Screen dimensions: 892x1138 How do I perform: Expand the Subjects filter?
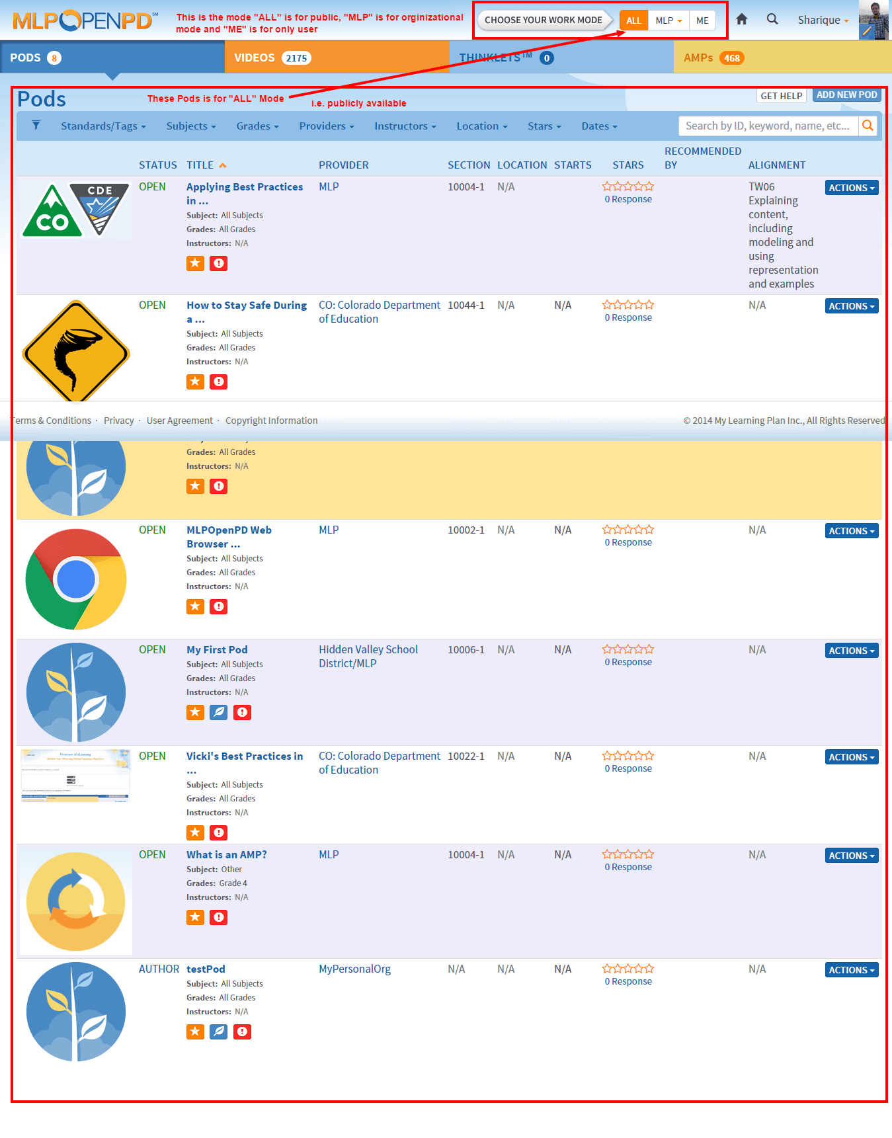click(x=191, y=126)
